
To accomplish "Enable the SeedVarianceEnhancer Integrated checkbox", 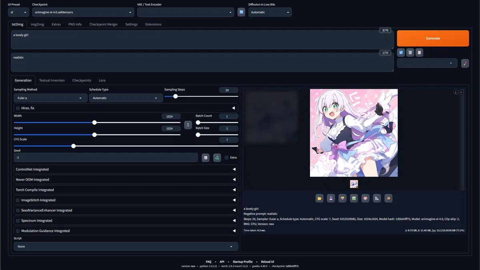I will click(18, 210).
